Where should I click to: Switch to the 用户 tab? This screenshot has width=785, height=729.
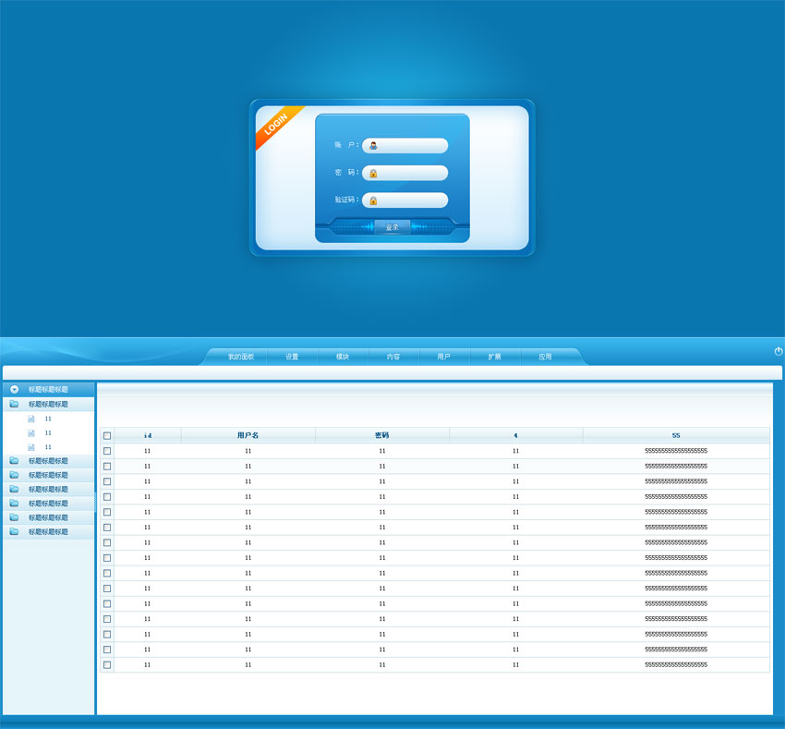(x=443, y=357)
